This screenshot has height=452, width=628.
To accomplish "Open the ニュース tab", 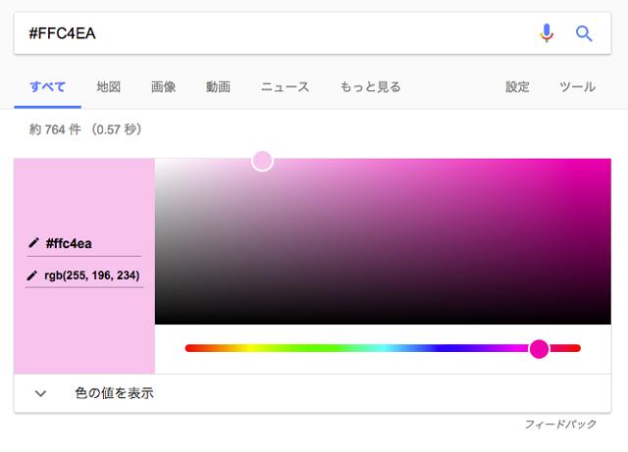I will [285, 86].
